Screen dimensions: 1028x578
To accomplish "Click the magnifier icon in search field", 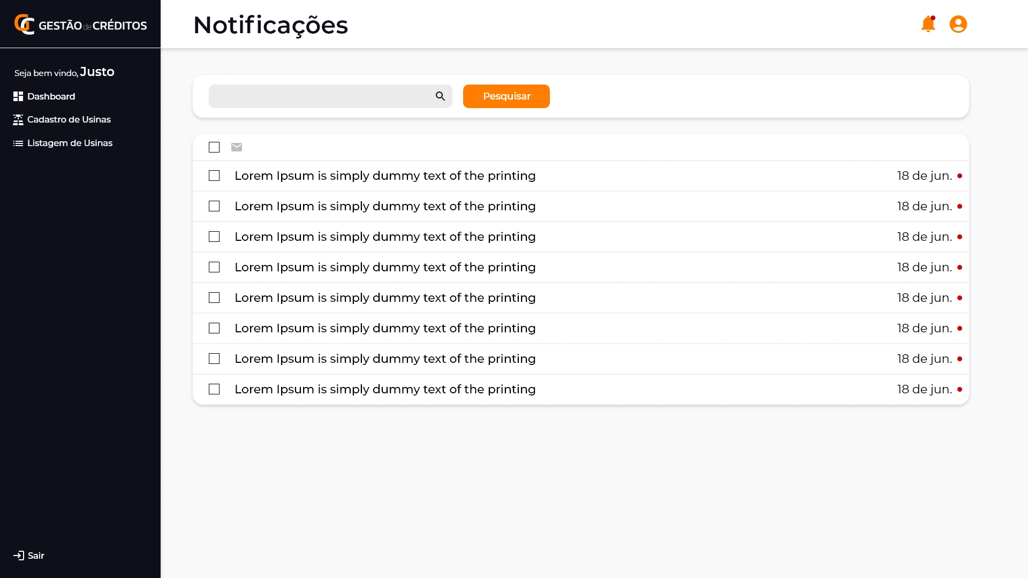I will pos(440,96).
